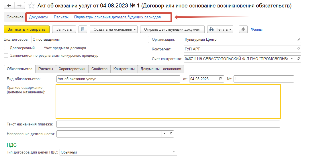Switch to Обязательство tab
This screenshot has width=333, height=167.
(x=19, y=69)
